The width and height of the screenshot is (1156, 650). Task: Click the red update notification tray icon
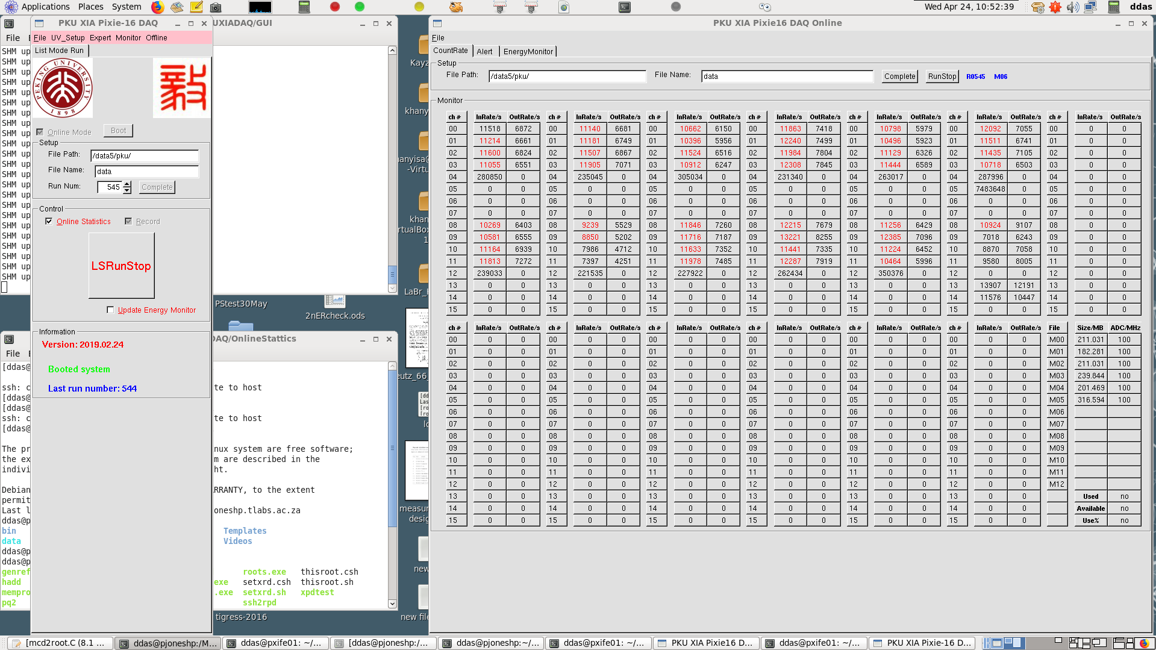point(1055,7)
